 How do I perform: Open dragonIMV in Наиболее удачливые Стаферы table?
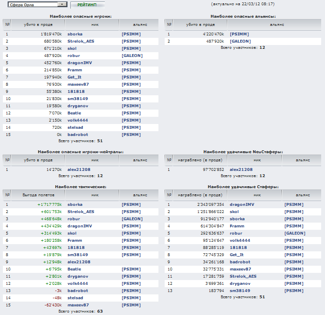pos(242,204)
